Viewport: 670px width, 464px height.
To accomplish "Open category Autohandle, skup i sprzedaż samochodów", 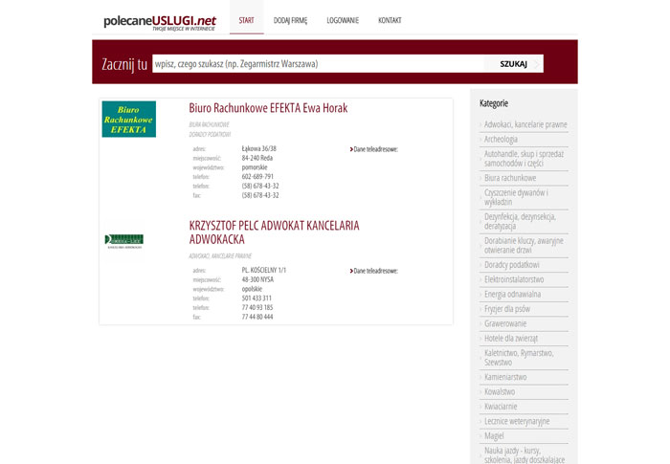I will [x=524, y=159].
